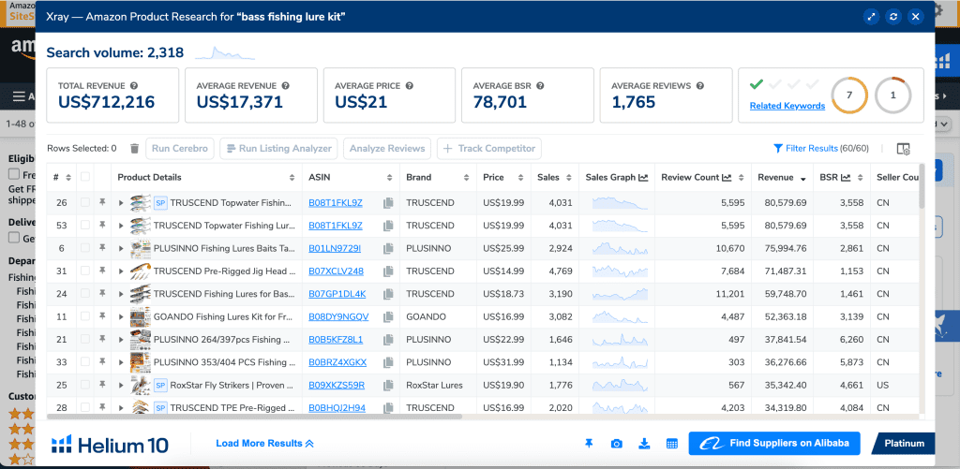Expand row 24 TRUSCEND Fishing Lures details
960x469 pixels.
121,294
